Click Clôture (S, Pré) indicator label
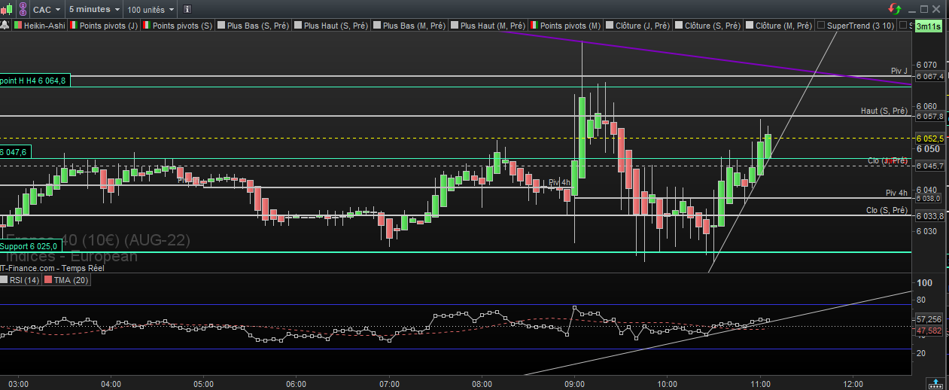The width and height of the screenshot is (949, 390). (713, 25)
